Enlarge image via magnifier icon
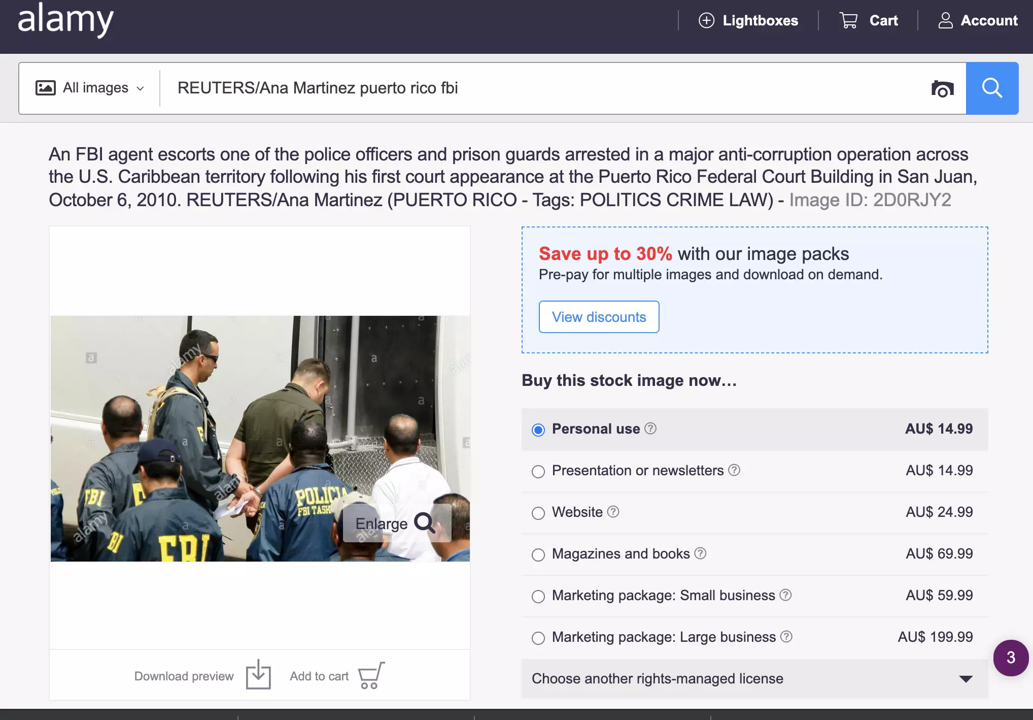 click(425, 523)
